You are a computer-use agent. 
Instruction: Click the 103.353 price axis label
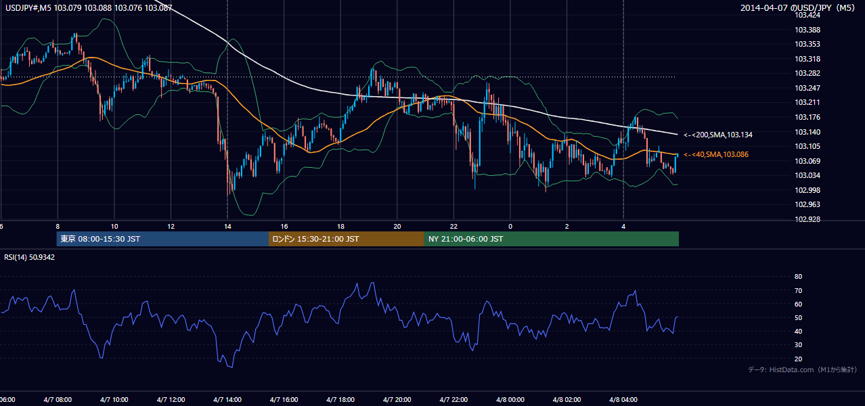coord(808,44)
